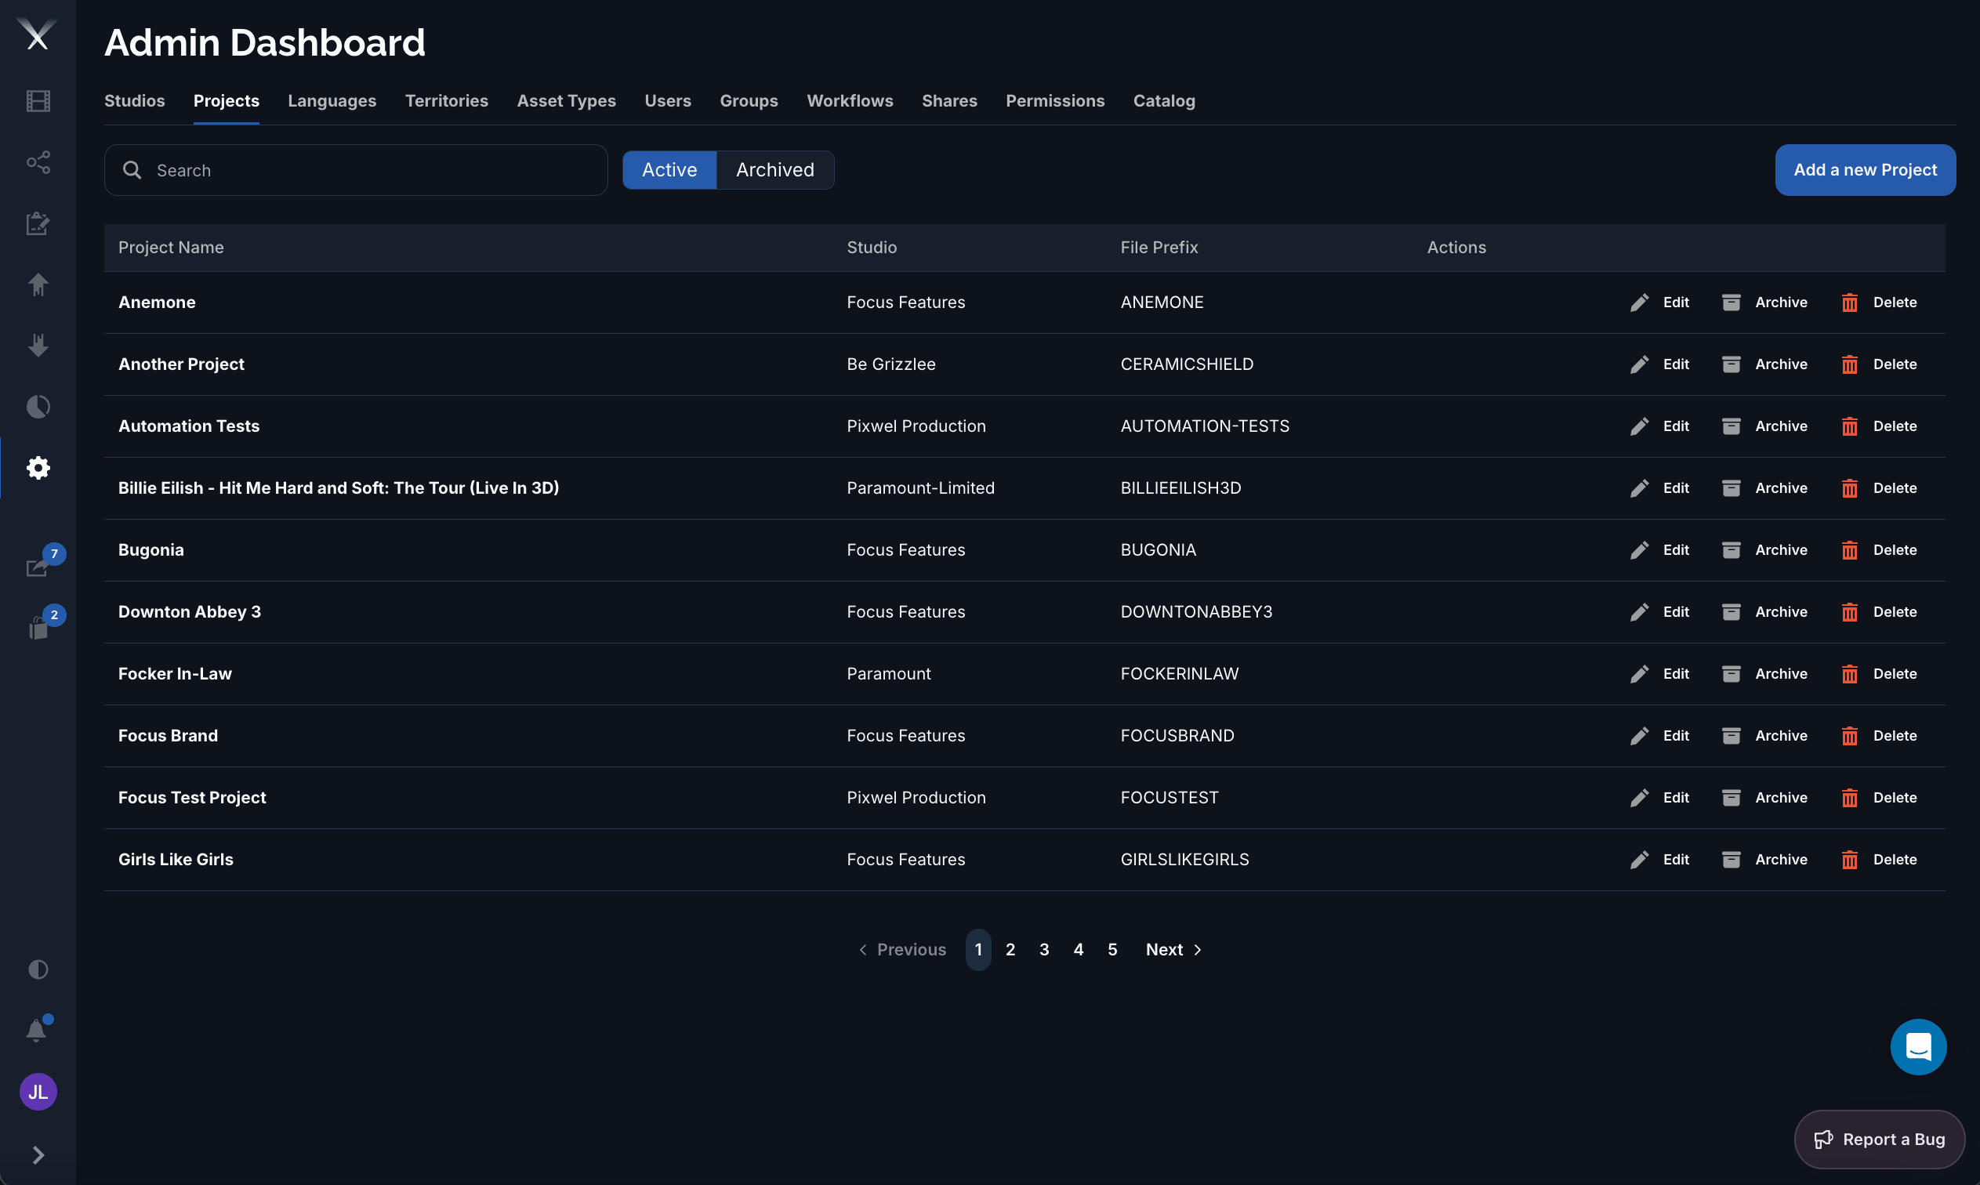Click Delete text for Bugonia
Image resolution: width=1980 pixels, height=1185 pixels.
point(1895,550)
